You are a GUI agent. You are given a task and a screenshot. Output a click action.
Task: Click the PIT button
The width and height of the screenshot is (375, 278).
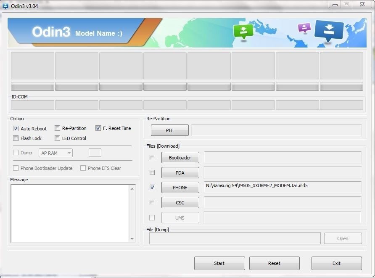click(170, 130)
